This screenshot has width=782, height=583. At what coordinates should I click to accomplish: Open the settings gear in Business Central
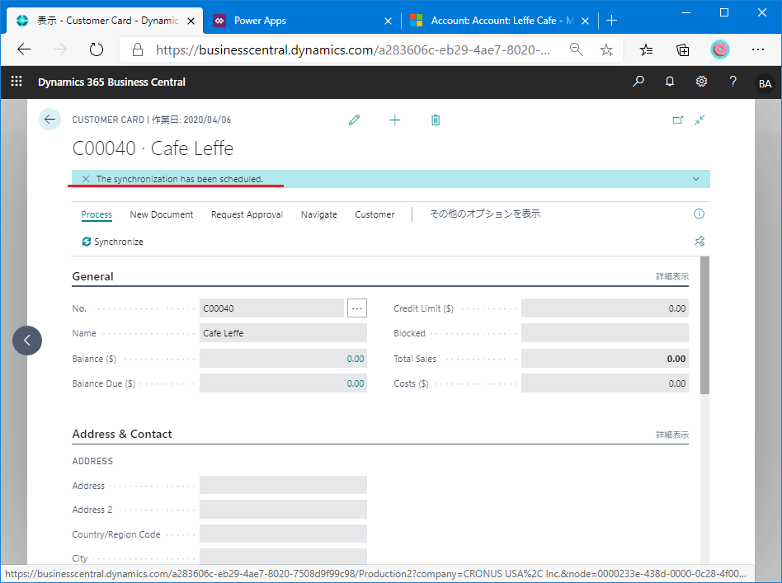coord(701,82)
